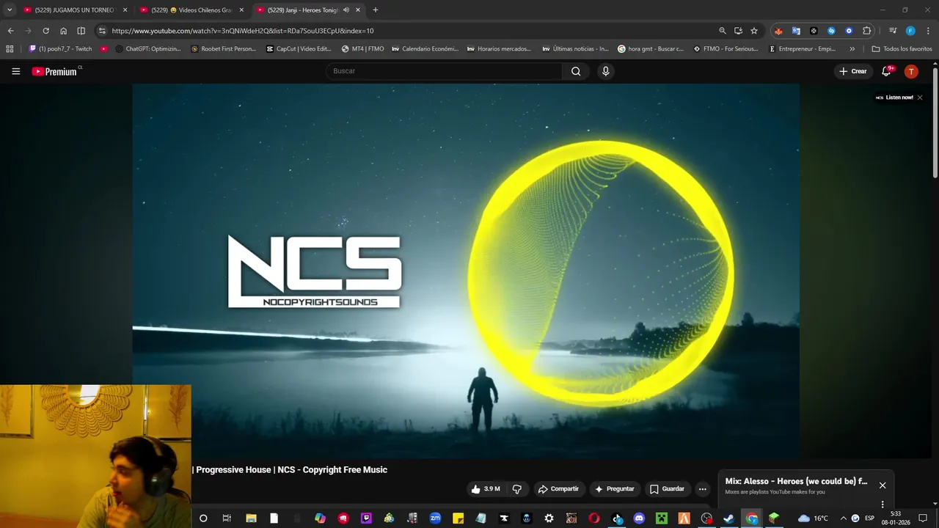This screenshot has width=939, height=528.
Task: Close the Videos Chilenos tab
Action: click(241, 10)
